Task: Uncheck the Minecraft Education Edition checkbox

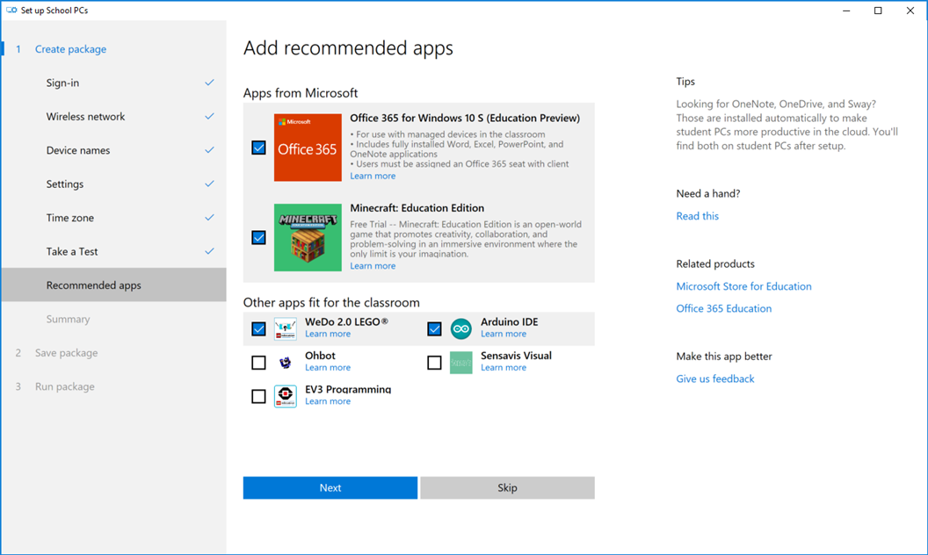Action: 258,237
